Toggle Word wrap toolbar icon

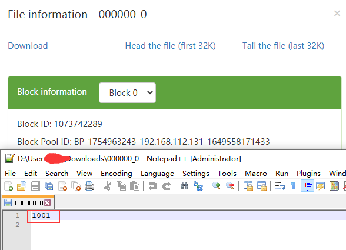click(280, 186)
